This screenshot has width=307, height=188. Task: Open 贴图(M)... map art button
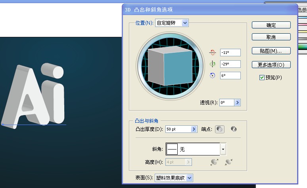click(271, 51)
